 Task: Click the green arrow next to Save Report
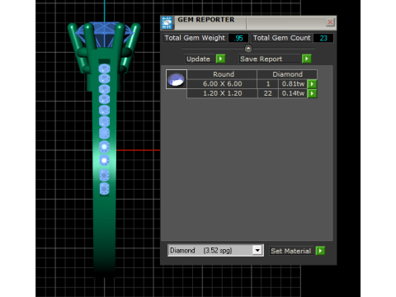pos(307,59)
